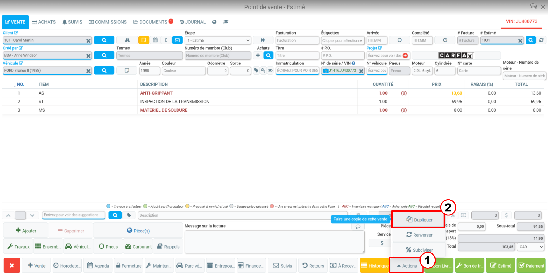Click the clock icon beside Complété
This screenshot has width=548, height=276.
click(445, 40)
